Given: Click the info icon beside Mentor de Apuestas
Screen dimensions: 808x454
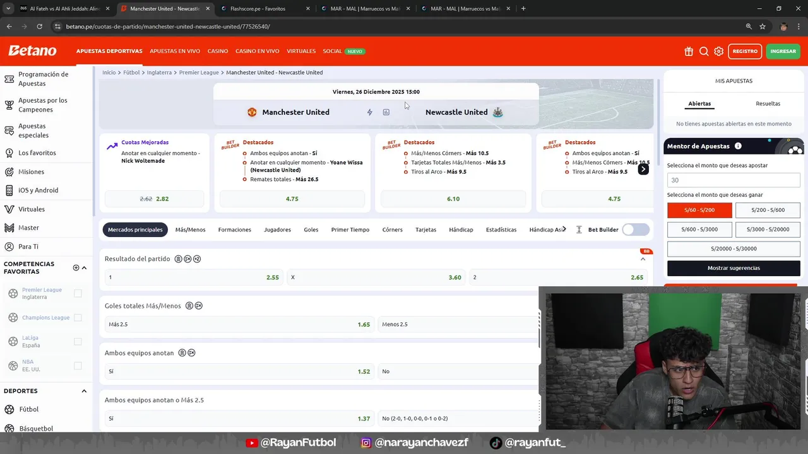Looking at the screenshot, I should (738, 146).
